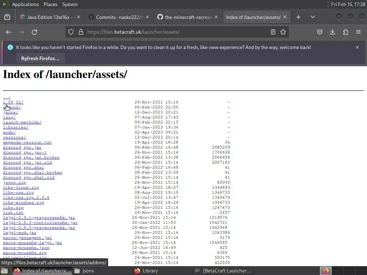Go back using the back arrow

pyautogui.click(x=9, y=32)
